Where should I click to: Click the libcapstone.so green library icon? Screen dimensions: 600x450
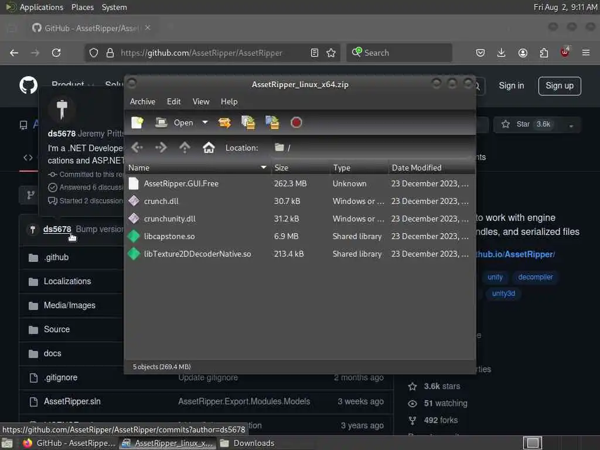(134, 236)
